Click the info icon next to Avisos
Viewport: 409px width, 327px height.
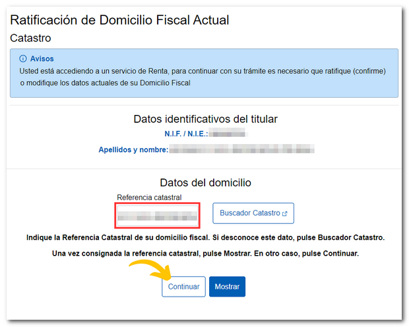click(22, 59)
